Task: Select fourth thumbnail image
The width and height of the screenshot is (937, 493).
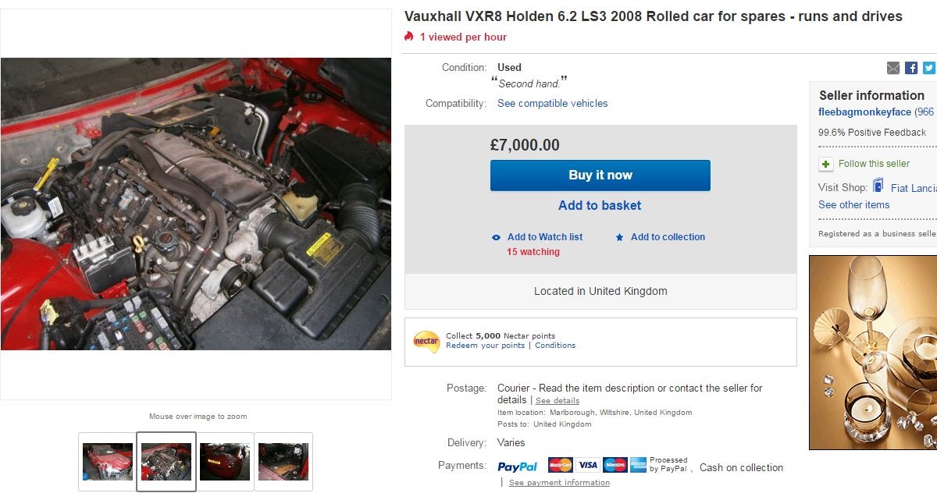Action: (283, 462)
